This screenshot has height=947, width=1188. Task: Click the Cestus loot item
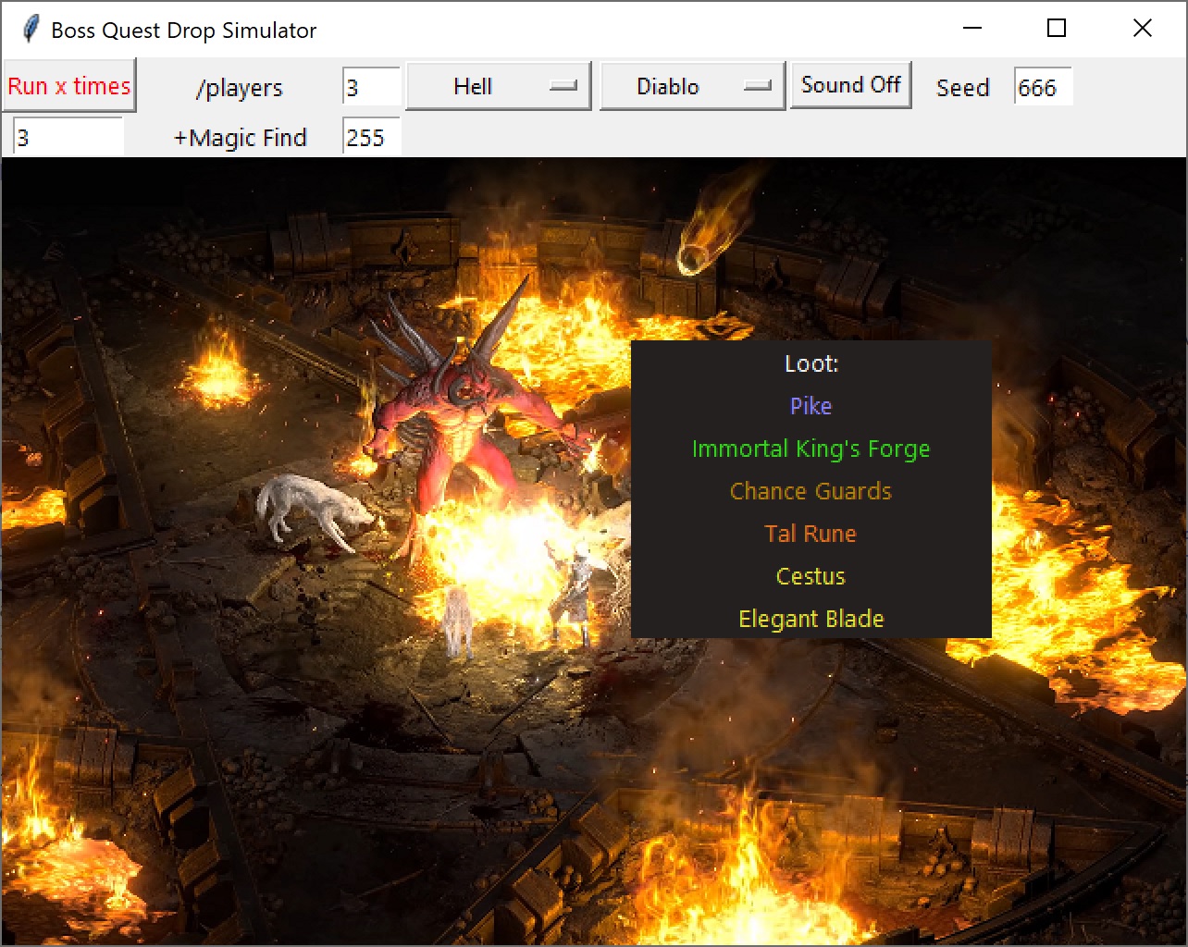click(811, 576)
